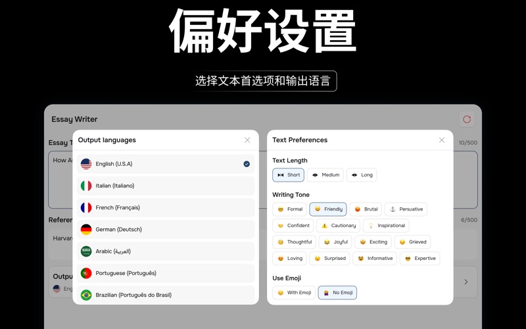
Task: Click the United States flag icon
Action: pos(86,164)
